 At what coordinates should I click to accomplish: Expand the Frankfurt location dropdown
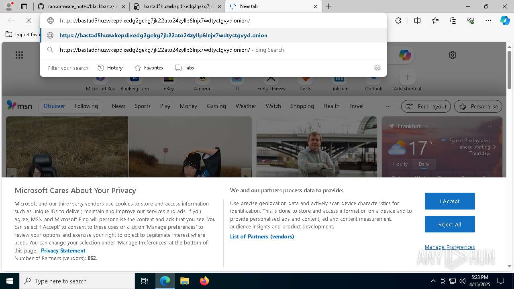click(x=426, y=126)
